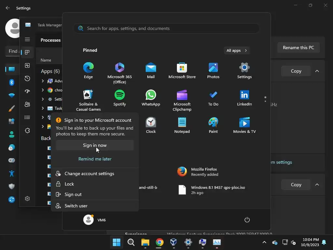333x250 pixels.
Task: Launch Movies & TV
Action: [245, 125]
